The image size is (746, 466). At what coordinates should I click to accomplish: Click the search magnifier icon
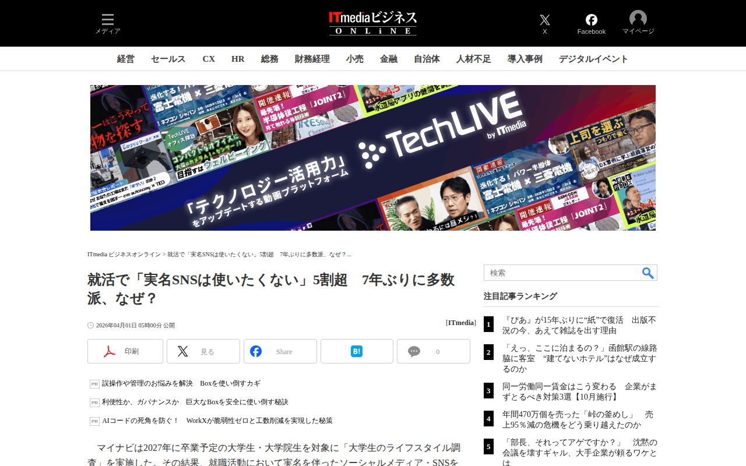pyautogui.click(x=648, y=273)
